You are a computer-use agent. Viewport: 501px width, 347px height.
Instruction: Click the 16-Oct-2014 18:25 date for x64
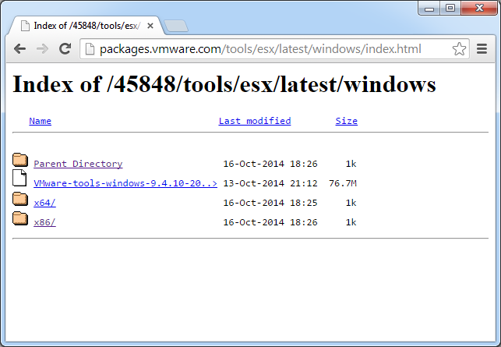click(x=270, y=203)
